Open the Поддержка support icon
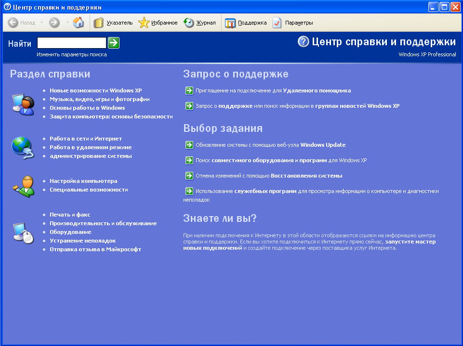Viewport: 463px width, 346px height. coord(230,23)
